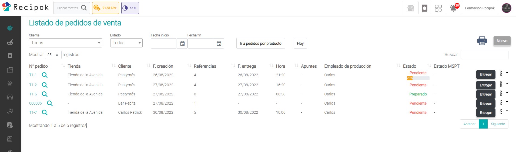Click Entregar for order T1-1
516x152 pixels.
[486, 75]
